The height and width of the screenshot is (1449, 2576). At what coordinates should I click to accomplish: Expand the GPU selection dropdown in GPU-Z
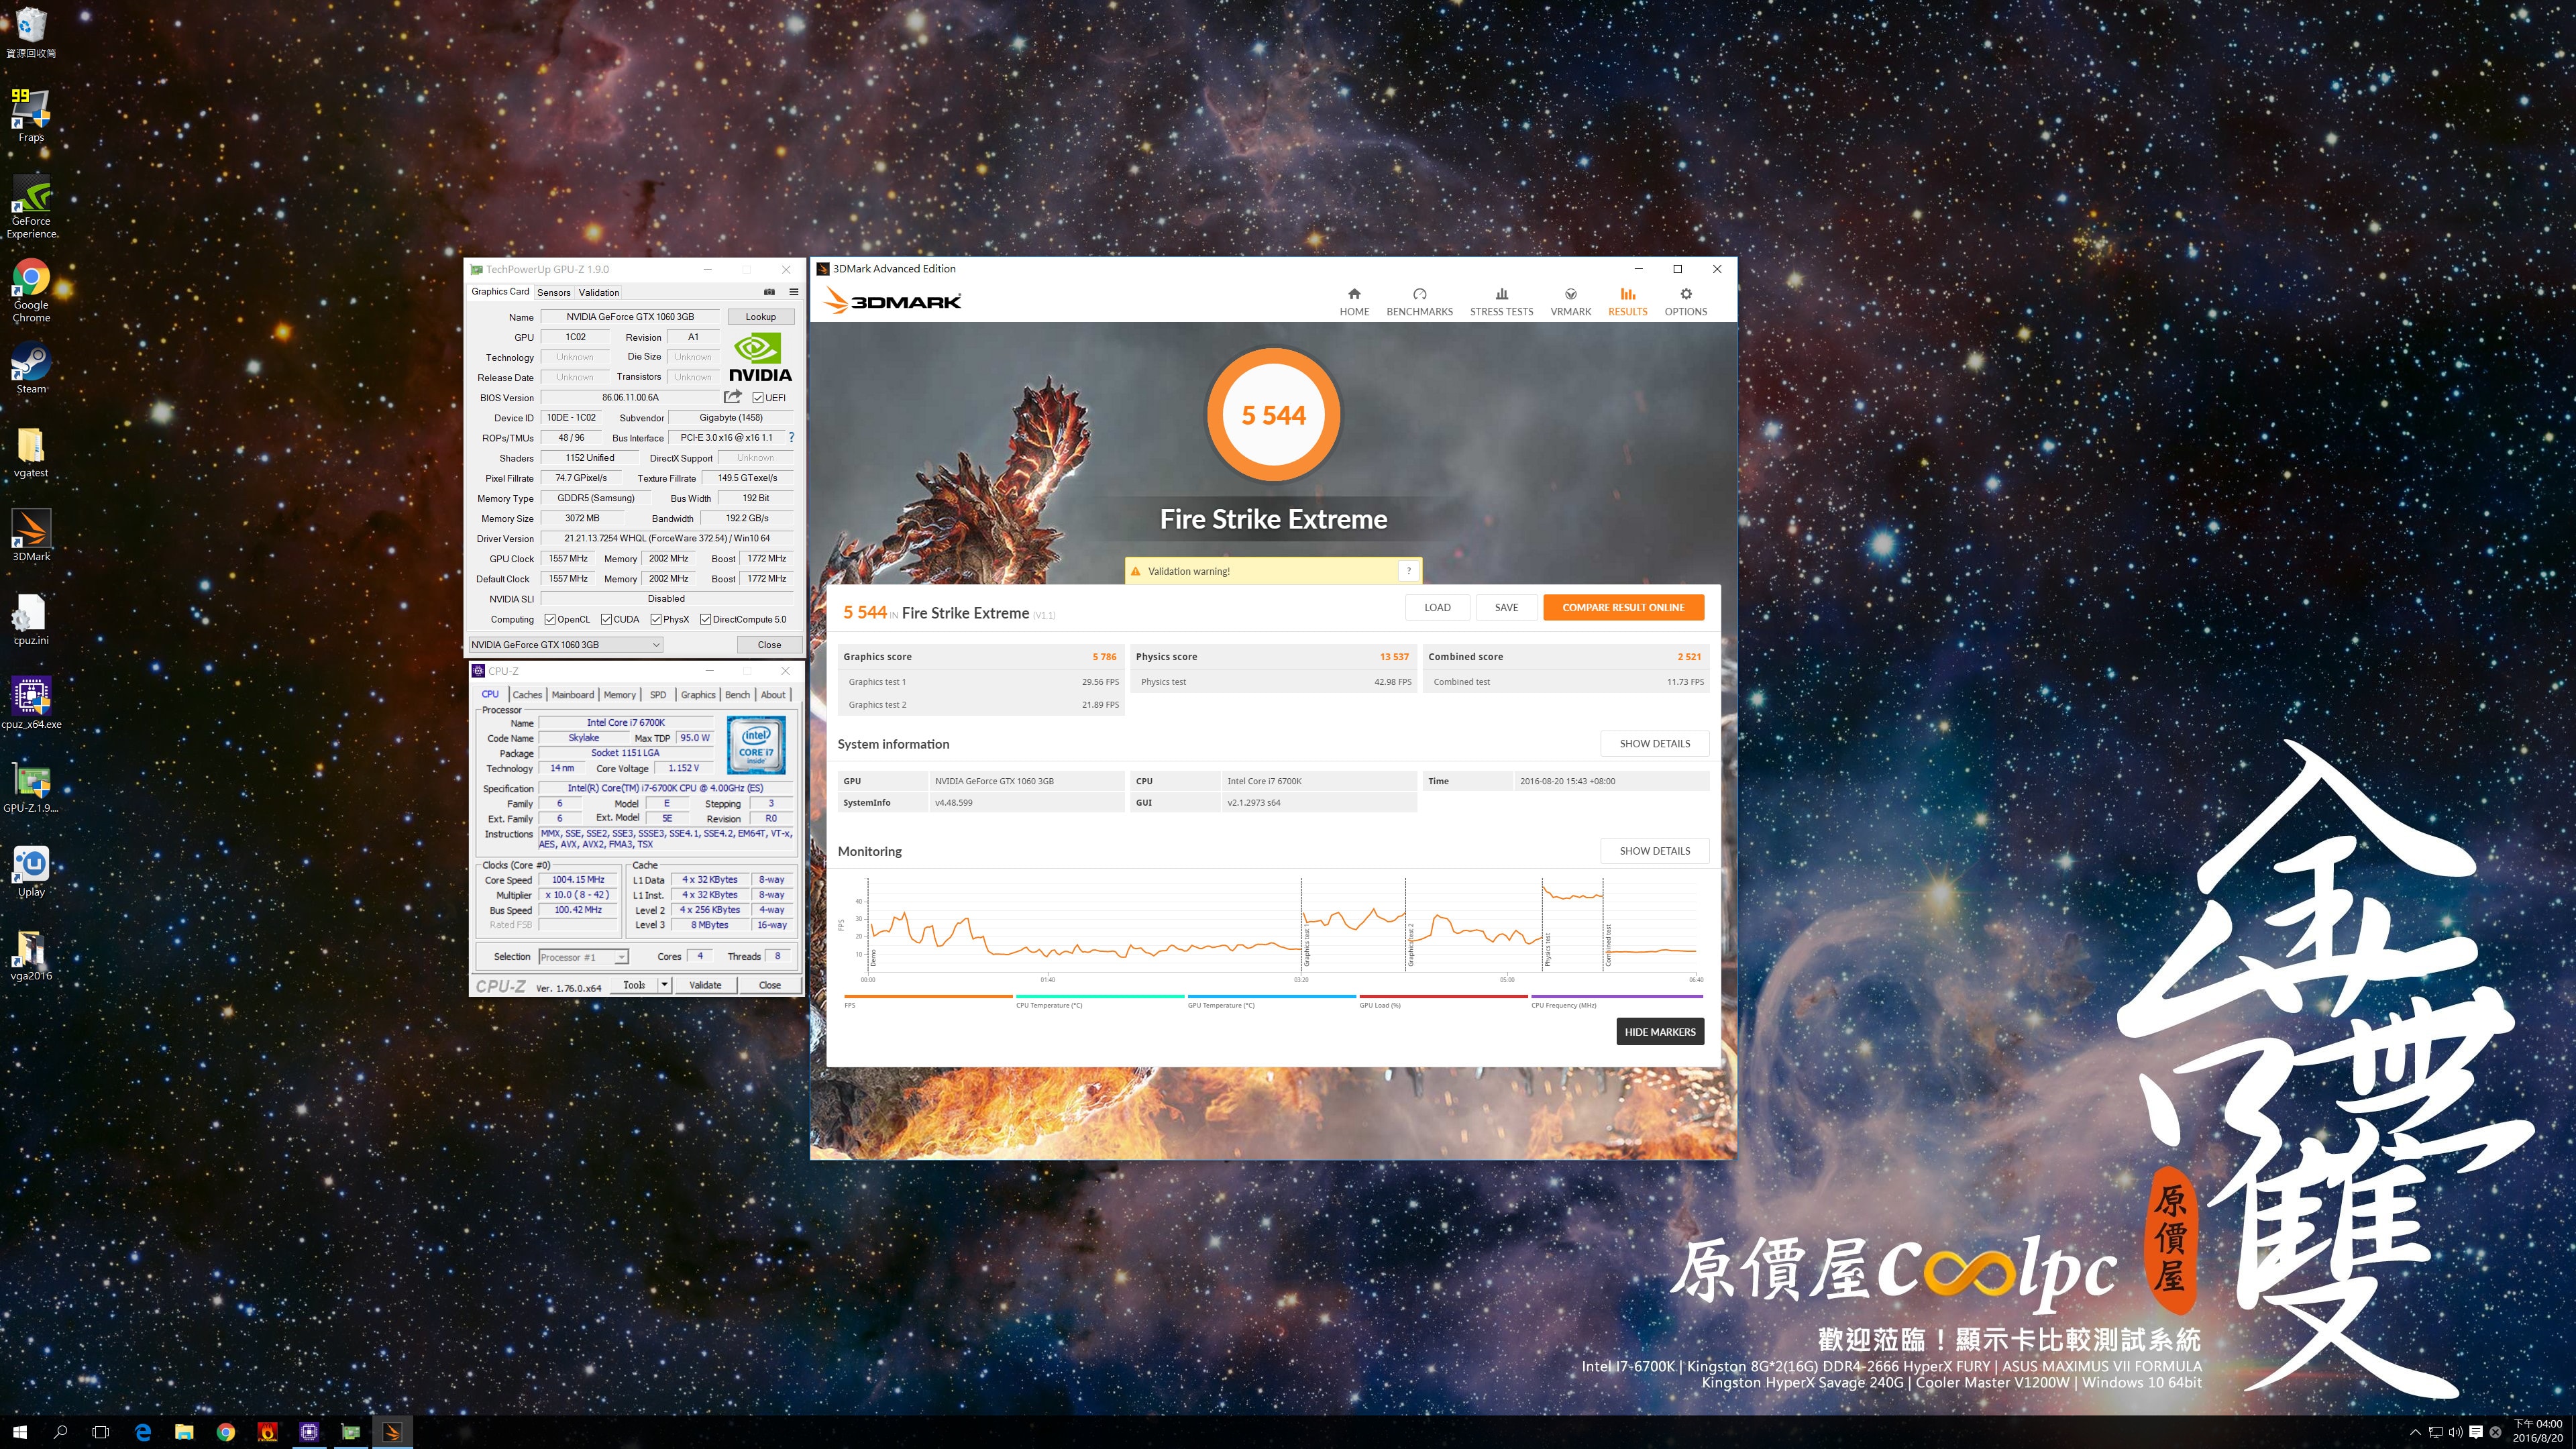coord(656,645)
